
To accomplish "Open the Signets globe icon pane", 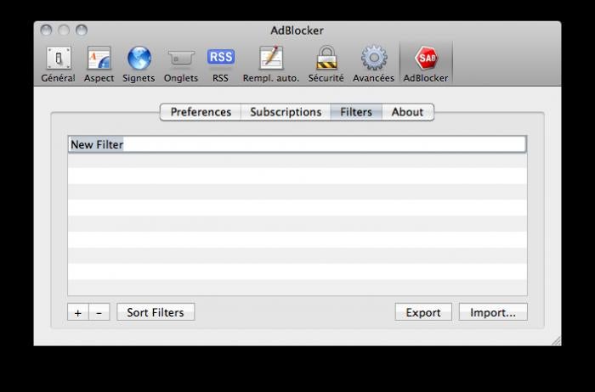I will [139, 64].
